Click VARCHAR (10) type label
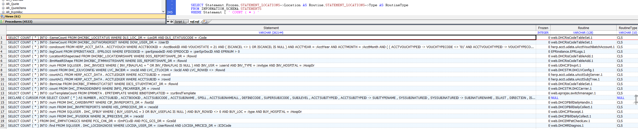 [628, 33]
